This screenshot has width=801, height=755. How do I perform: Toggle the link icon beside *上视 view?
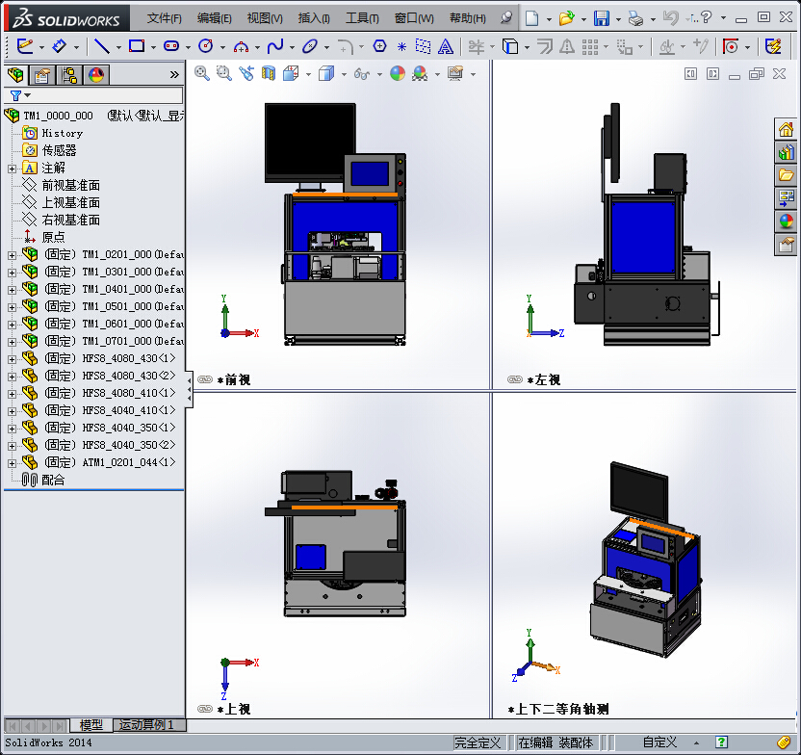point(205,709)
